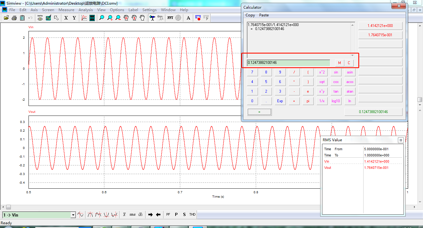
Task: Click memory button 1.4142121e+000
Action: (380, 26)
